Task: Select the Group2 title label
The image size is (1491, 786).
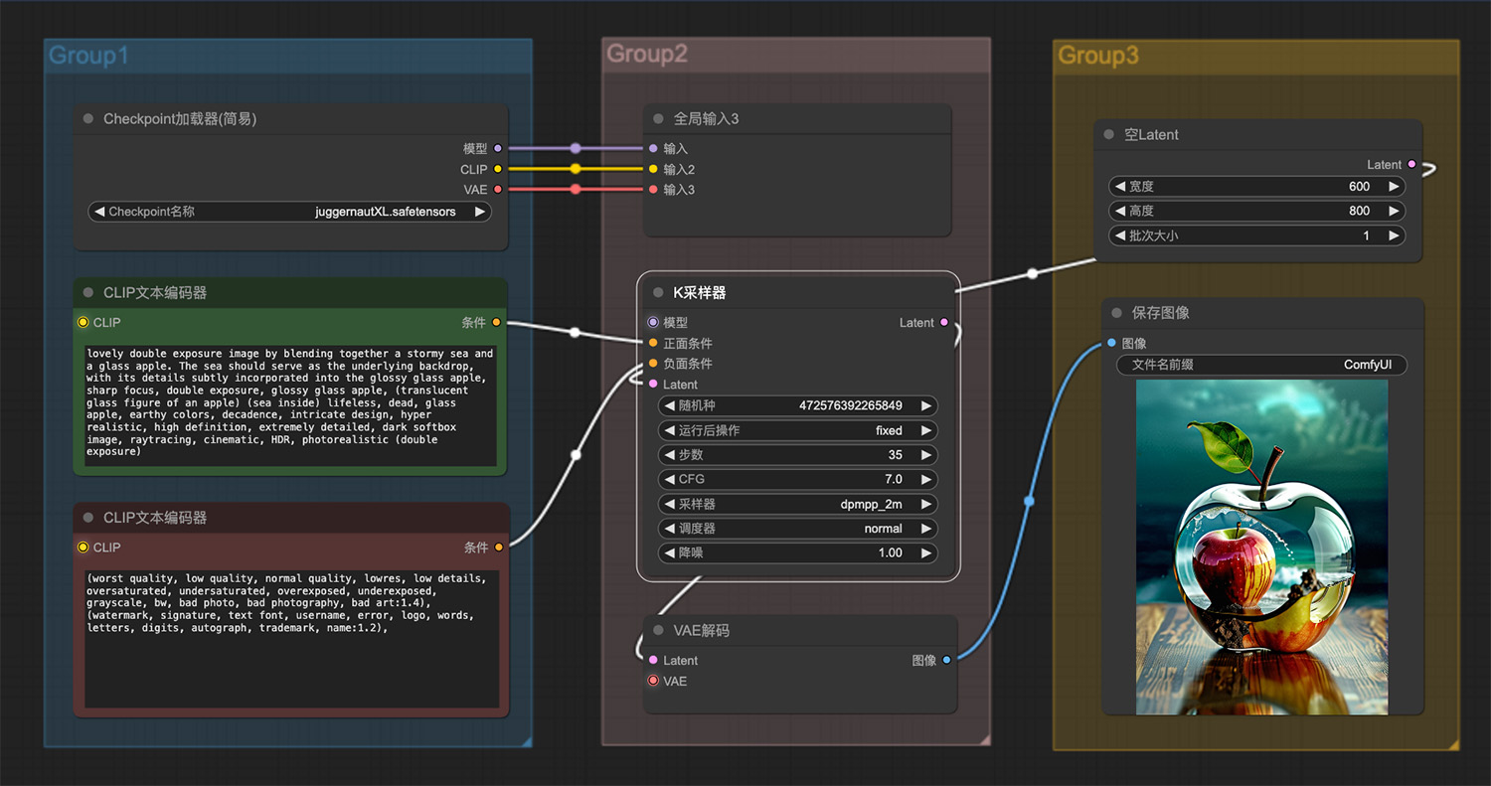Action: [647, 54]
